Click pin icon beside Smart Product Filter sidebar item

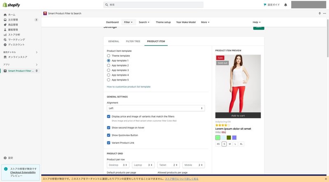pyautogui.click(x=37, y=71)
